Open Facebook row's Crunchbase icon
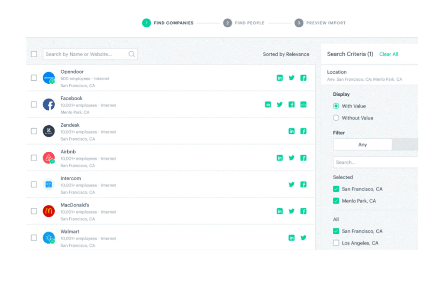The height and width of the screenshot is (291, 444). point(303,105)
